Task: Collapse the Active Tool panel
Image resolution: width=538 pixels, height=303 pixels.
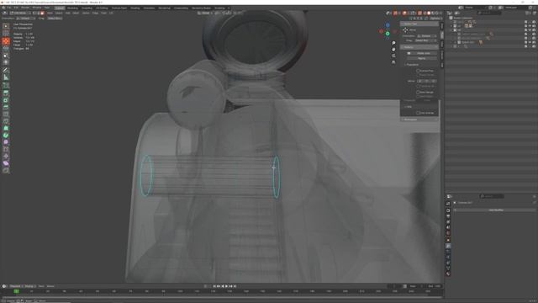Action: point(419,24)
